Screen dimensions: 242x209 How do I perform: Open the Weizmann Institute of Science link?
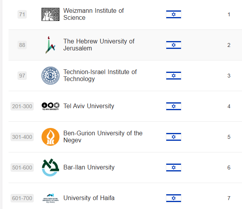click(93, 14)
